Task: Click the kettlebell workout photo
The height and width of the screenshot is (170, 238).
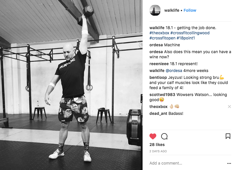Action: coord(71,85)
